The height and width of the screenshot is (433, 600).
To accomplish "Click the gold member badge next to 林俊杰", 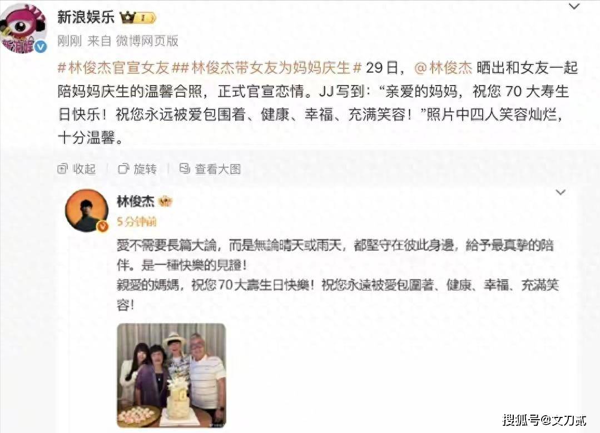I will [x=165, y=201].
